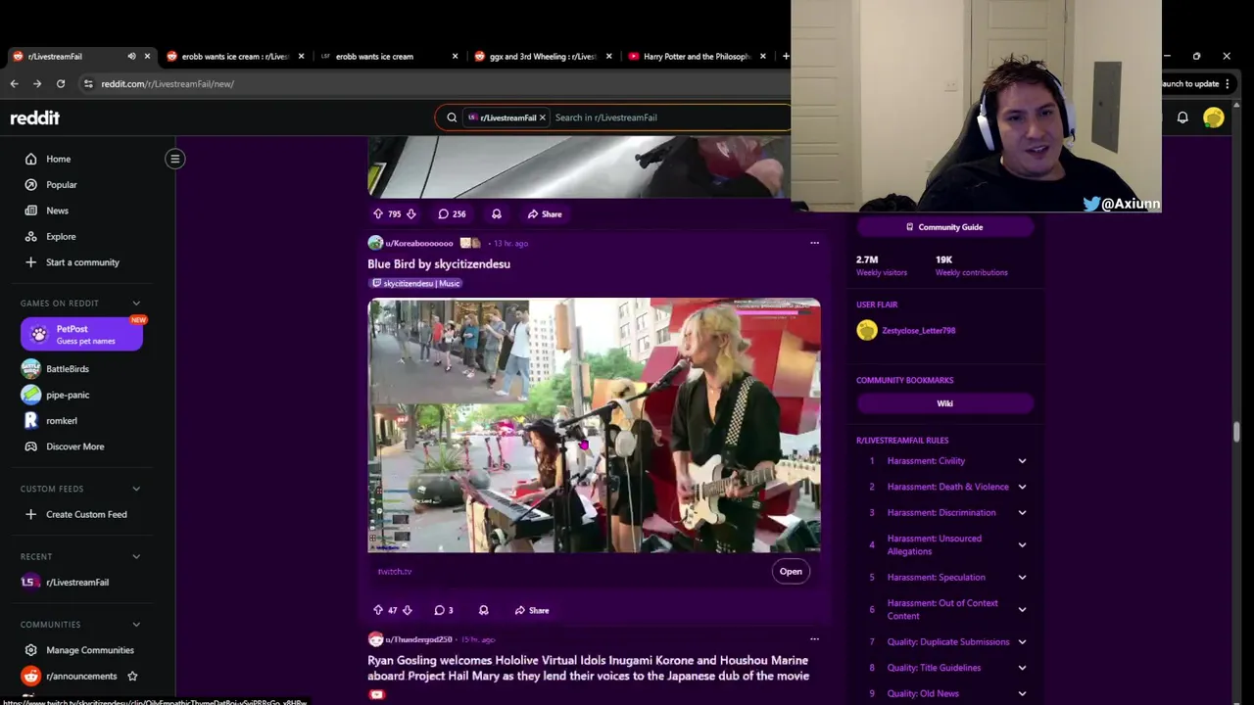
Task: Click search magnifier icon
Action: pyautogui.click(x=452, y=117)
